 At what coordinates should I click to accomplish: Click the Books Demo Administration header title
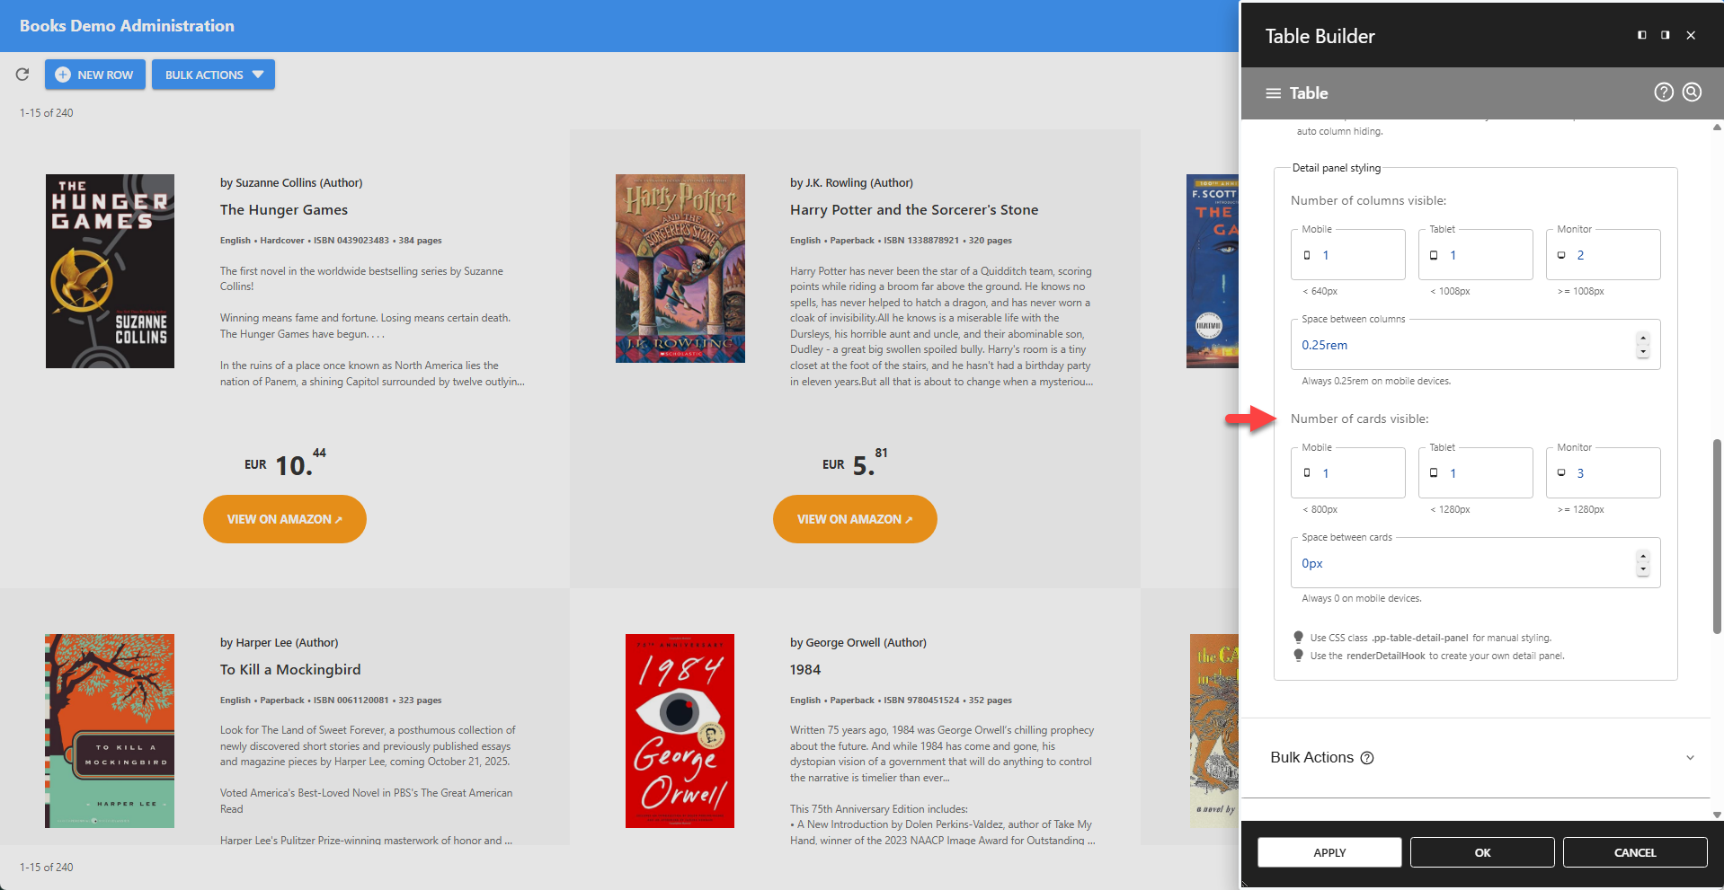point(127,26)
